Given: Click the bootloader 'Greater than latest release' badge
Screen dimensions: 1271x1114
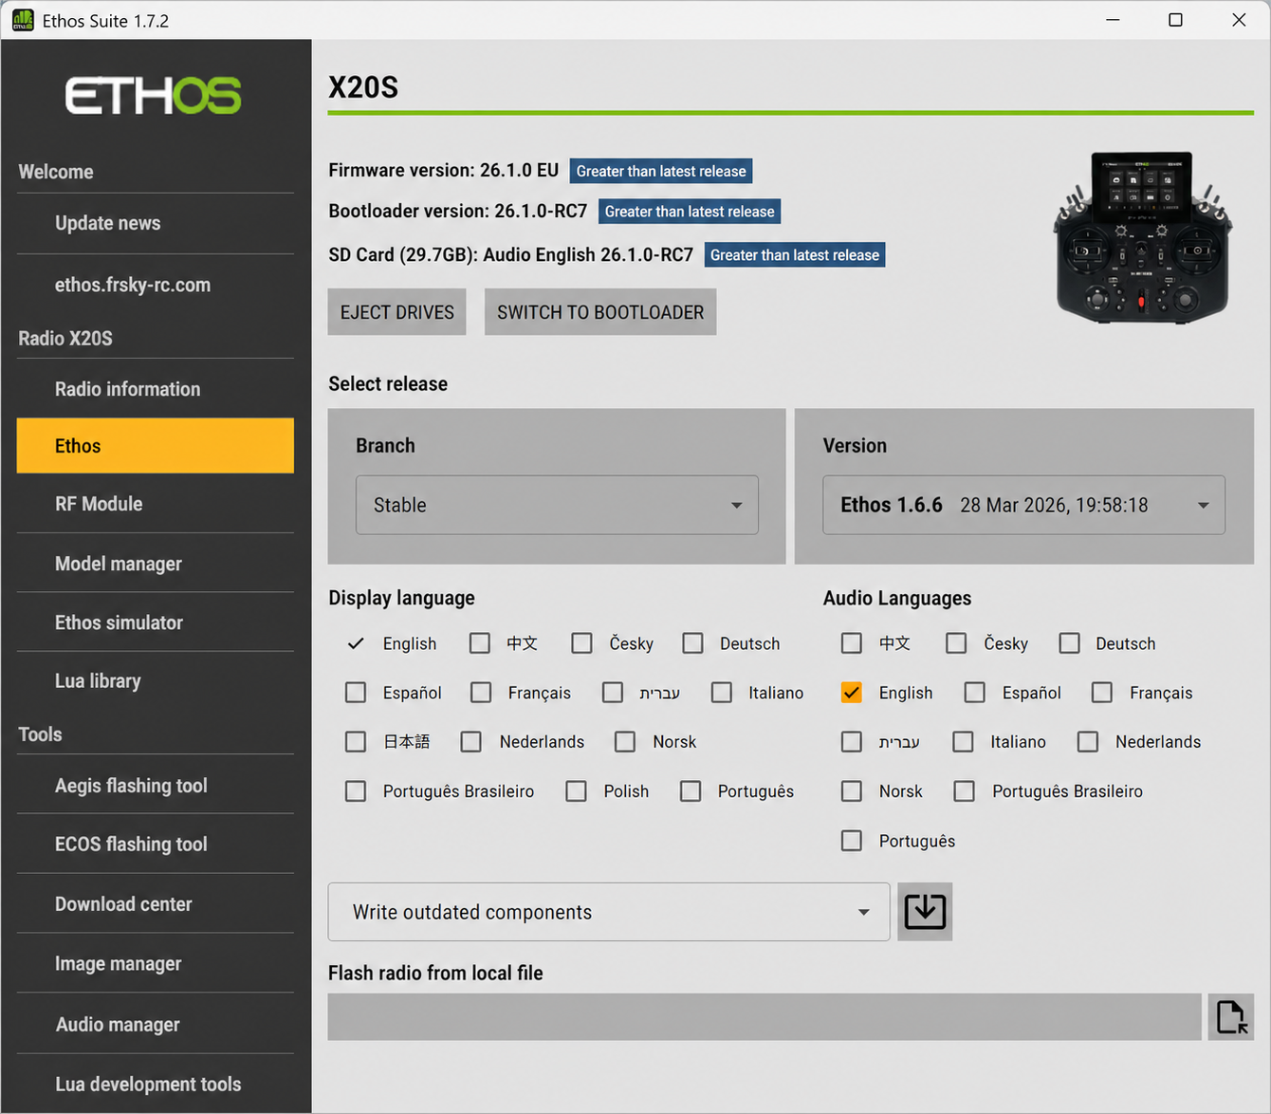Looking at the screenshot, I should [x=690, y=211].
